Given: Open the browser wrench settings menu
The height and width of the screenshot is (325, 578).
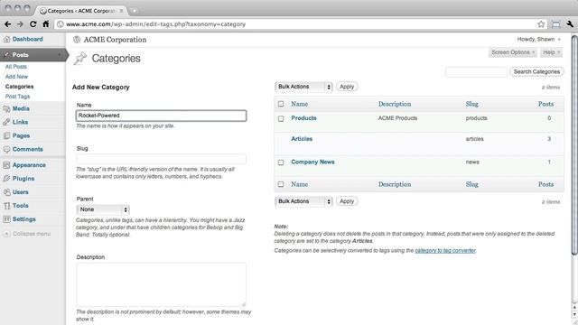Looking at the screenshot, I should (x=570, y=24).
